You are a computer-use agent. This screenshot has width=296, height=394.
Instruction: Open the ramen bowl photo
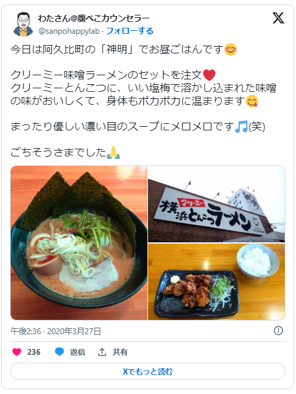[79, 243]
